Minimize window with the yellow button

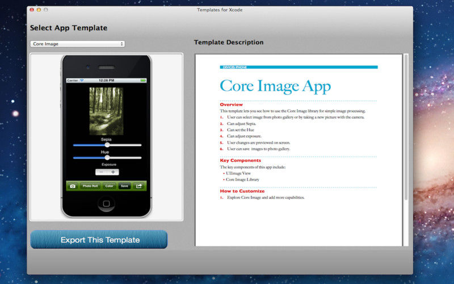point(39,10)
